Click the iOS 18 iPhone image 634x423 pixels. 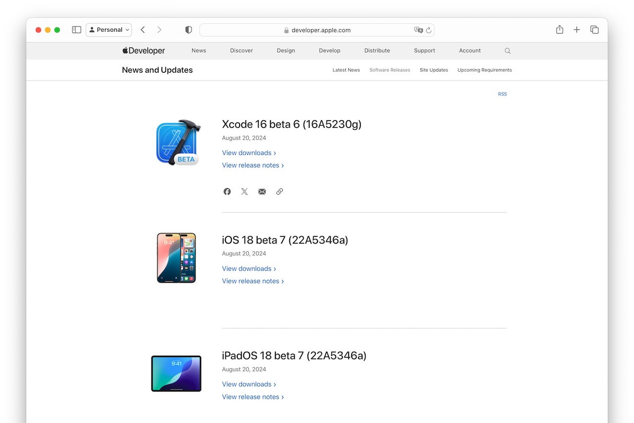point(176,258)
